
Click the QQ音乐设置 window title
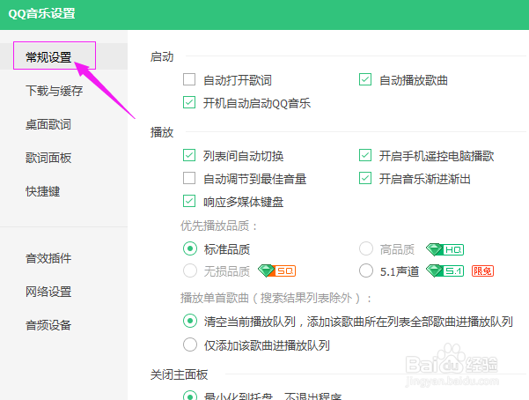[41, 13]
